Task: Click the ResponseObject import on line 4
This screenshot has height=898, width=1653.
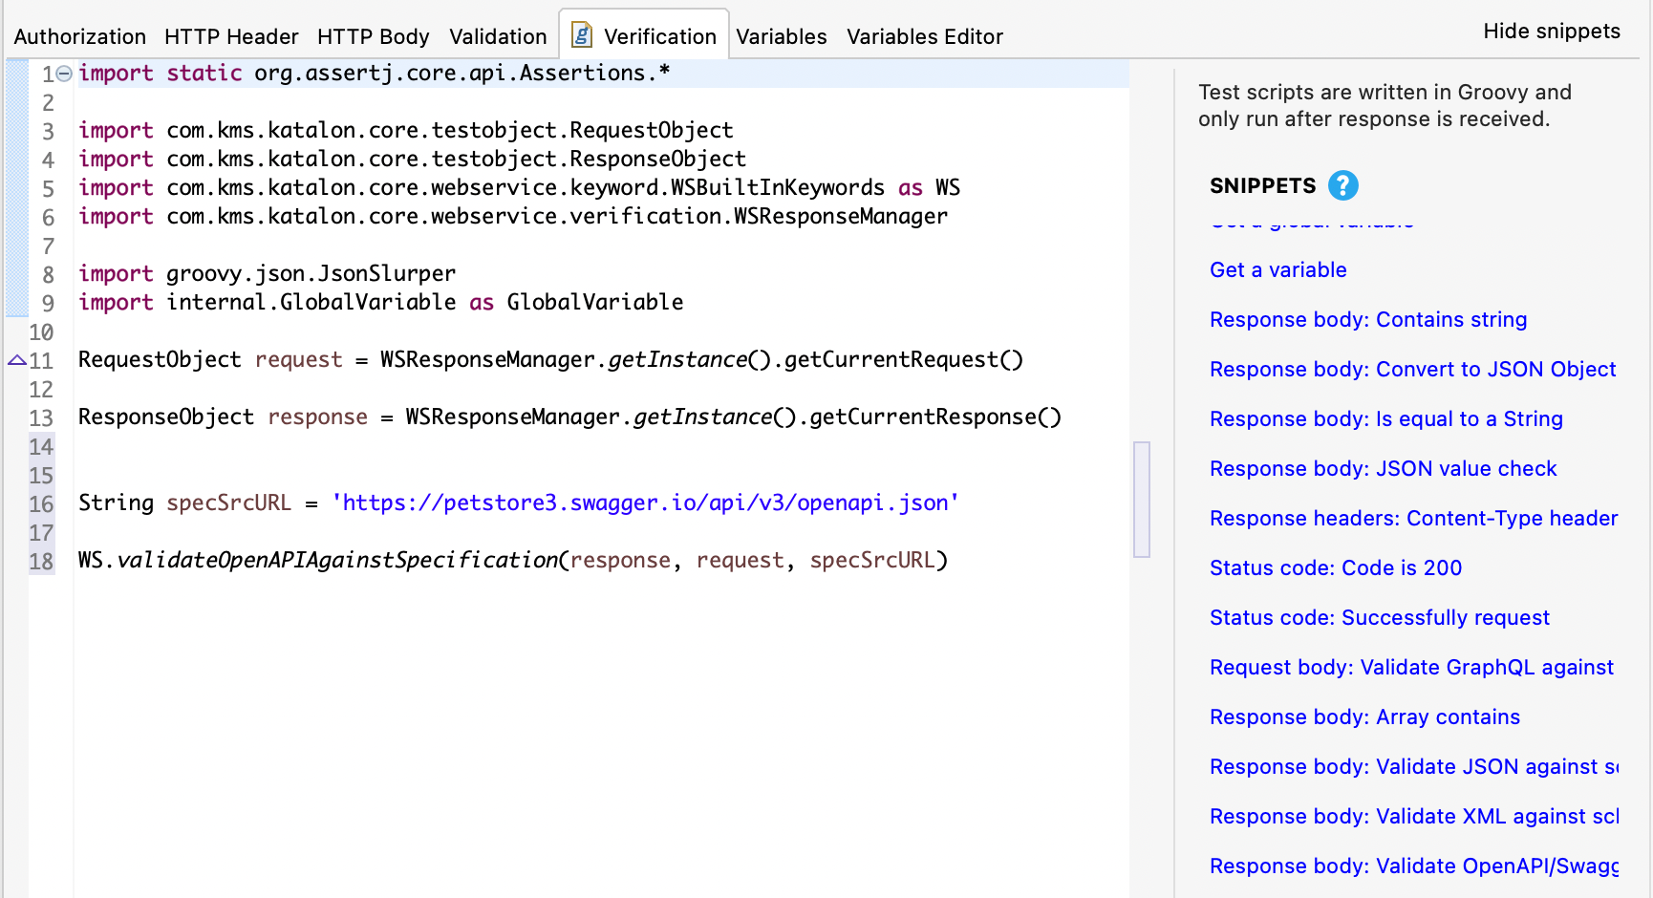Action: pyautogui.click(x=413, y=159)
